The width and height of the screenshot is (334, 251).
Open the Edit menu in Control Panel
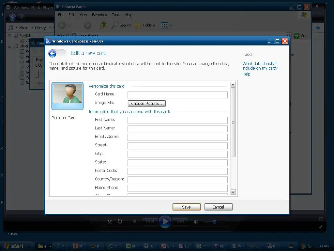pos(71,15)
